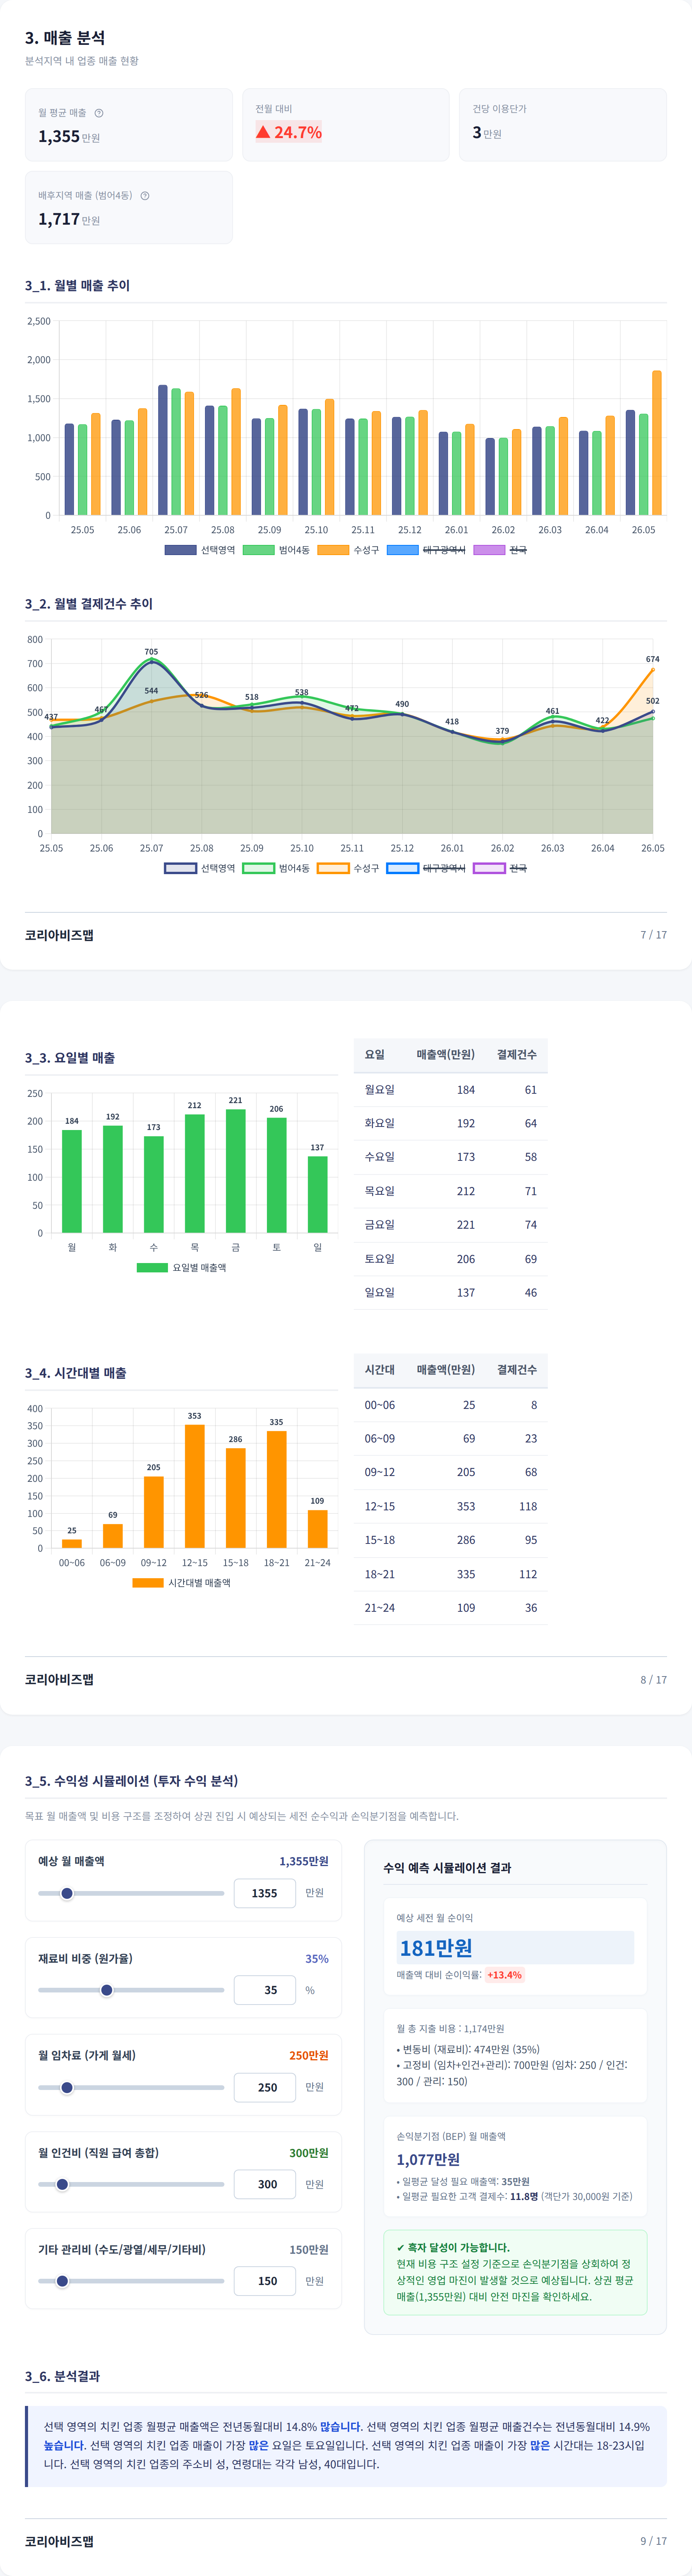
Task: Click the 목요일 row in the 요일 table
Action: coord(450,1191)
